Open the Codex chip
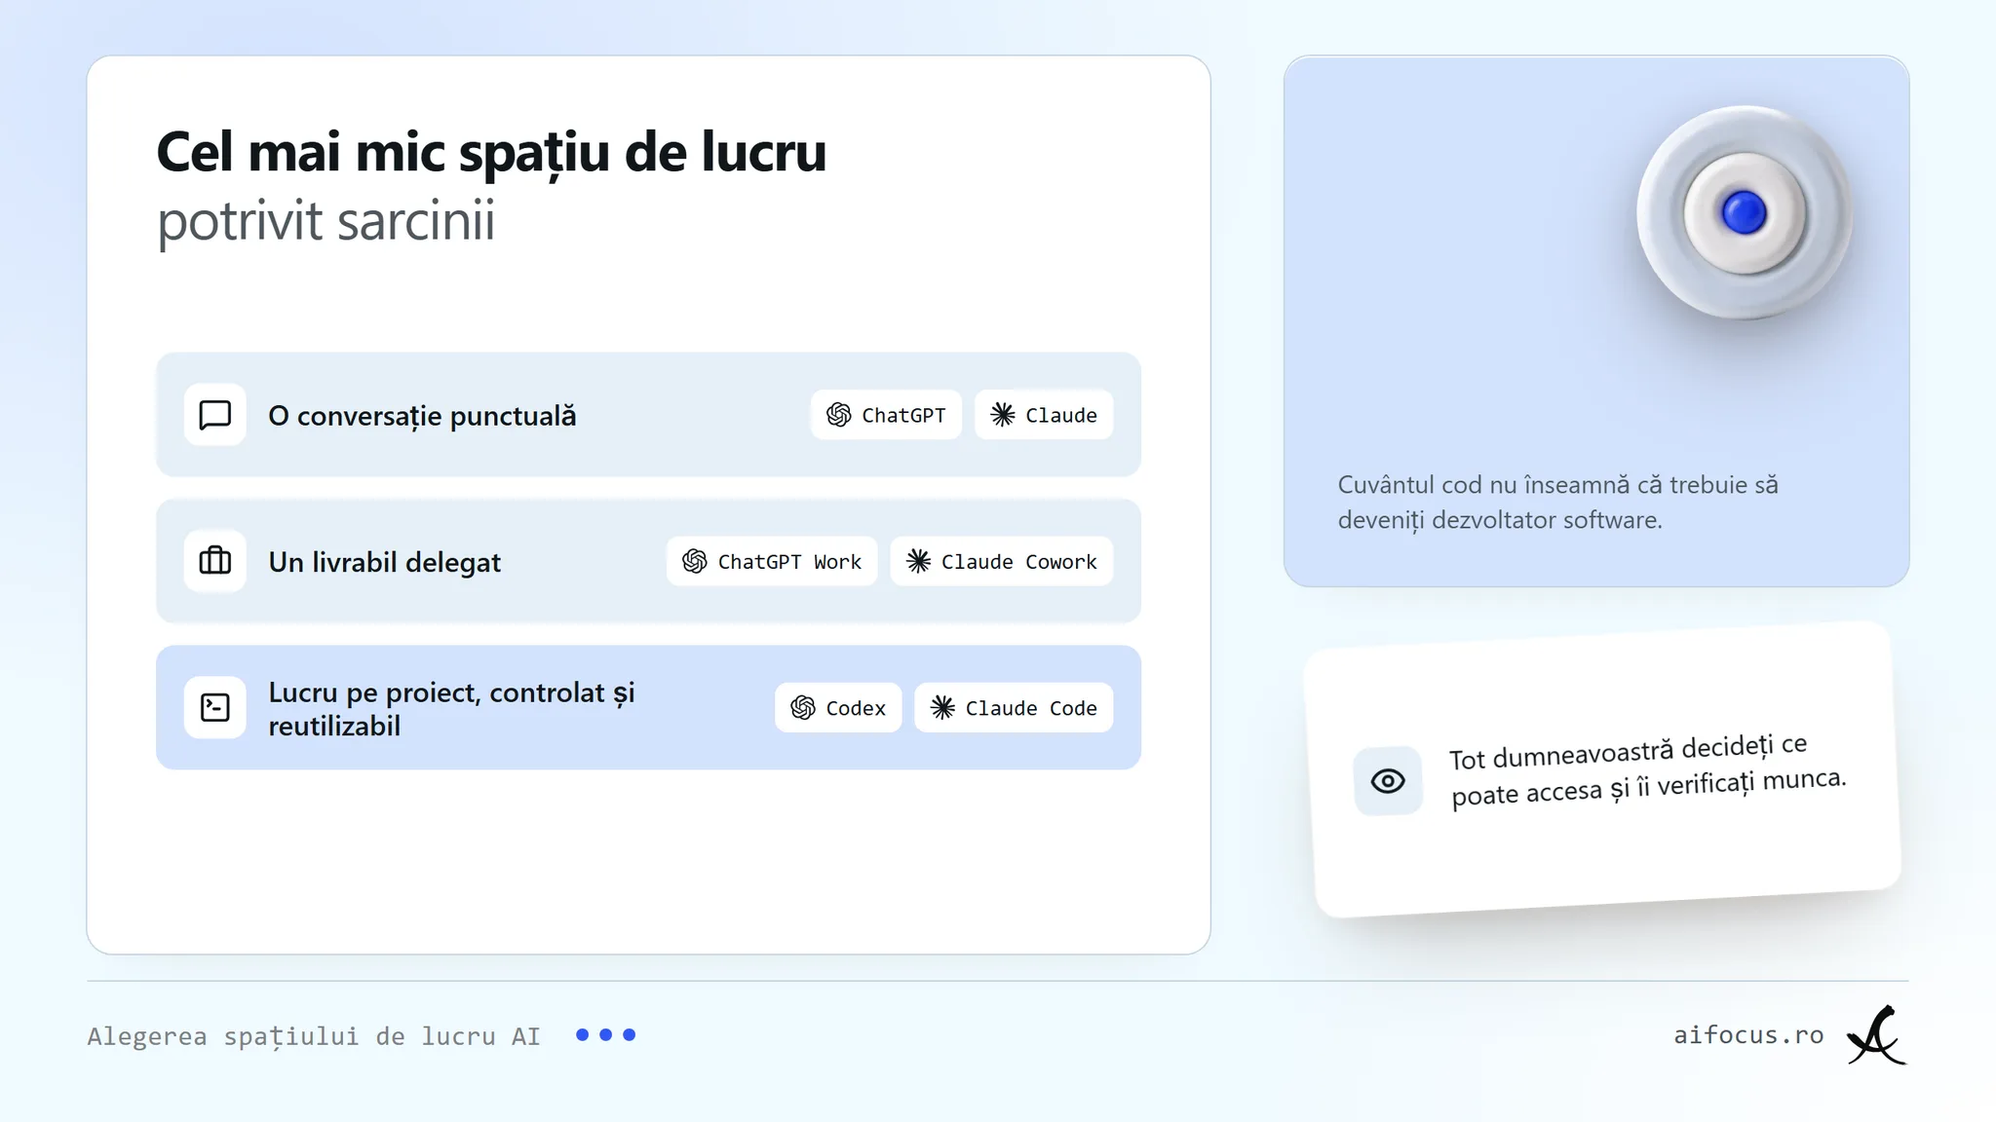Viewport: 1996px width, 1122px height. [x=838, y=708]
